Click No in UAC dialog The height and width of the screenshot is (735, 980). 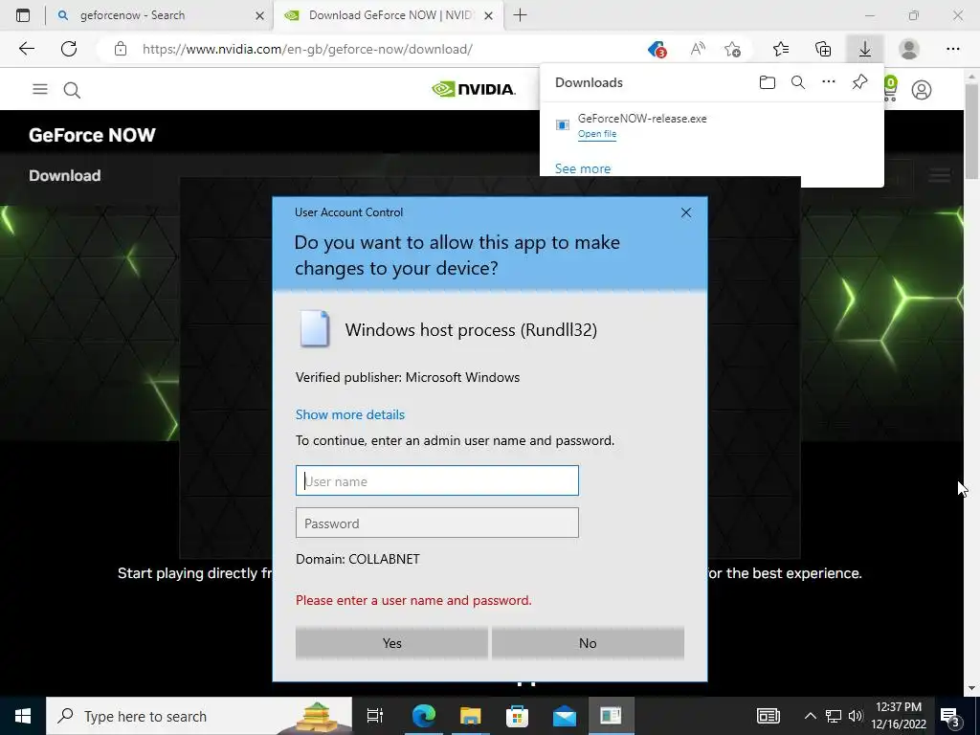coord(589,643)
